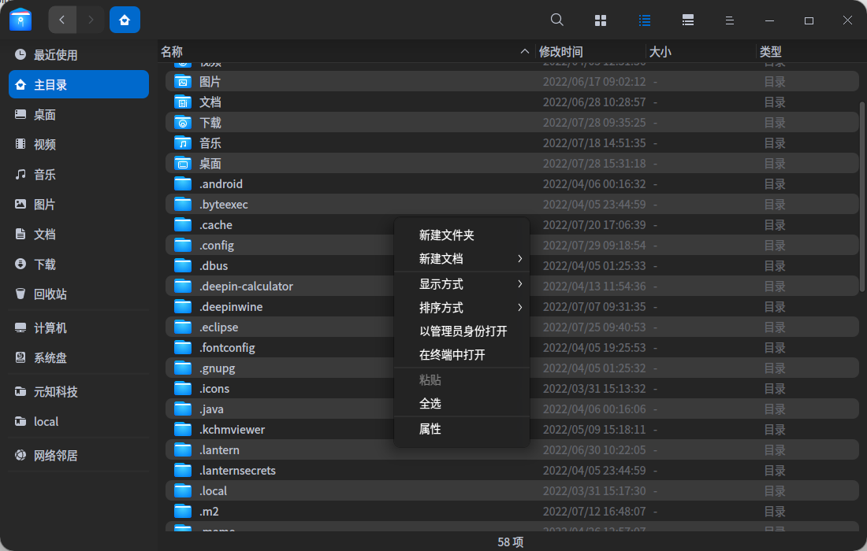
Task: Select the 文档 folder row in list
Action: click(x=512, y=102)
